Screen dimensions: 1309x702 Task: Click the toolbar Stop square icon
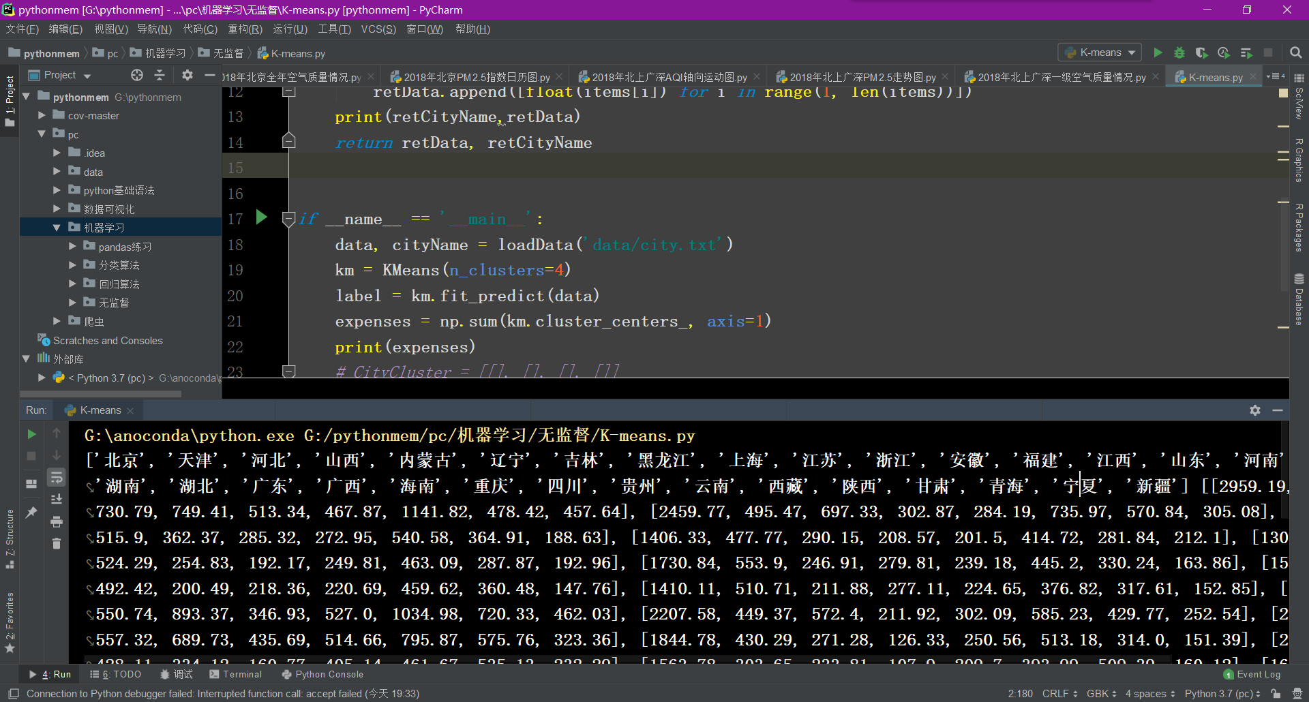coord(1268,52)
